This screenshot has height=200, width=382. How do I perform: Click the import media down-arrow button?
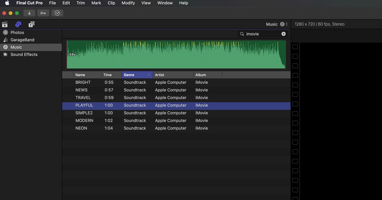point(29,13)
